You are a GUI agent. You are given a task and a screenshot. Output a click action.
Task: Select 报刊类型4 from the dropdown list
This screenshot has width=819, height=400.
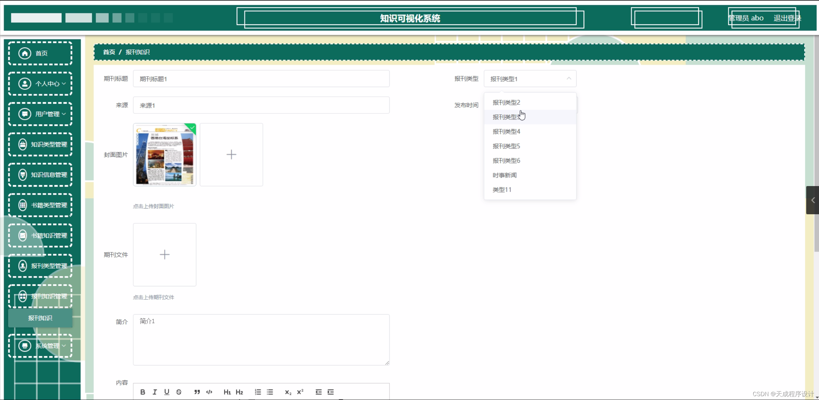click(x=506, y=132)
